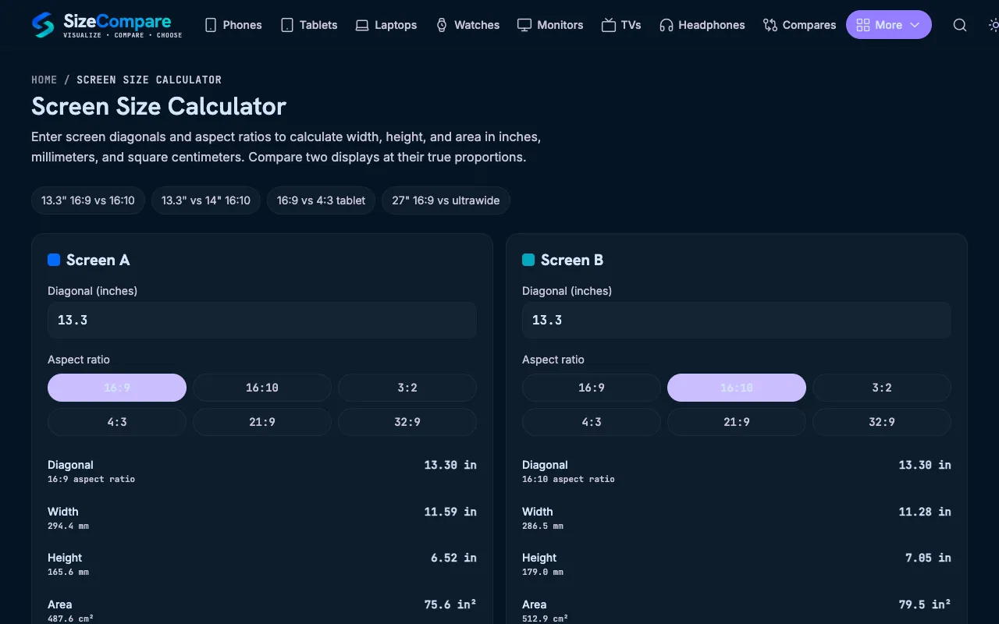Screen dimensions: 999x624
Task: Select 16:9 aspect ratio for Screen A
Action: 117,388
